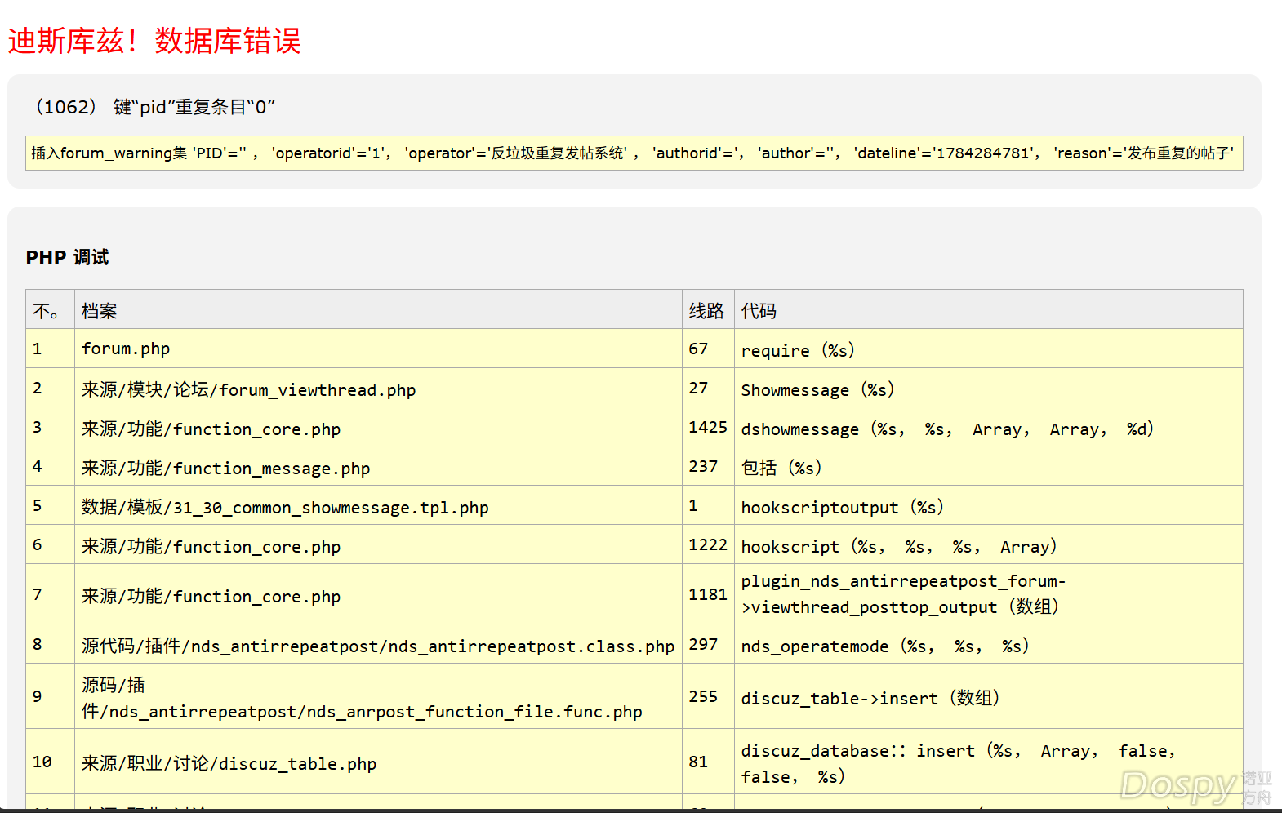This screenshot has height=813, width=1282.
Task: Click the PHP 调试 section heading
Action: coord(67,257)
